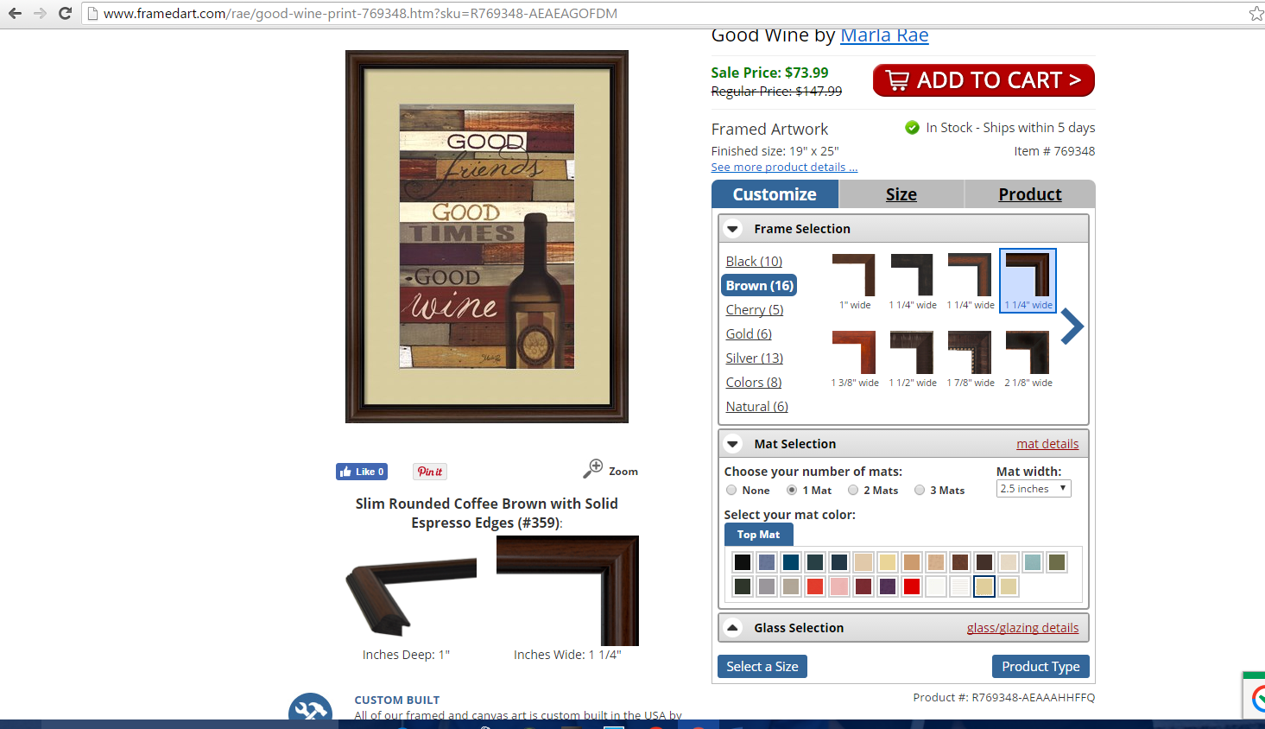Reload the page with refresh icon
The height and width of the screenshot is (729, 1265).
(x=65, y=13)
